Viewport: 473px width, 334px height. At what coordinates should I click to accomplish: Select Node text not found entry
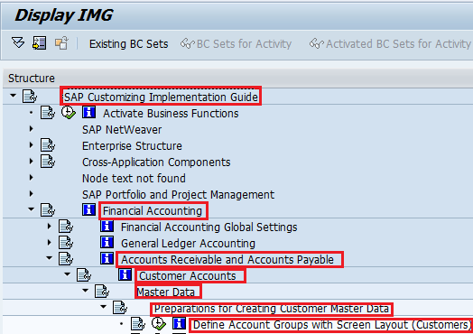134,179
